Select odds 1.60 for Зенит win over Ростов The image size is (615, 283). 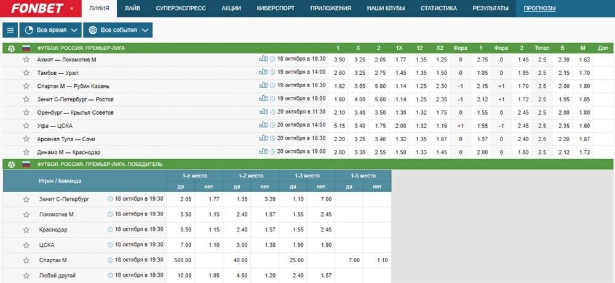pos(338,99)
